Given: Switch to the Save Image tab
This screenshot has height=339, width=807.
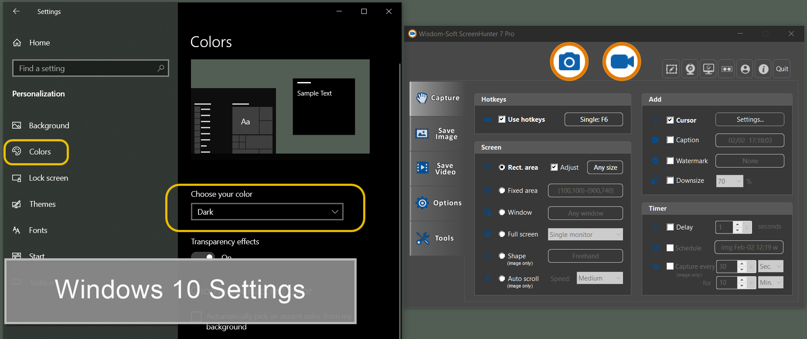Looking at the screenshot, I should [437, 134].
